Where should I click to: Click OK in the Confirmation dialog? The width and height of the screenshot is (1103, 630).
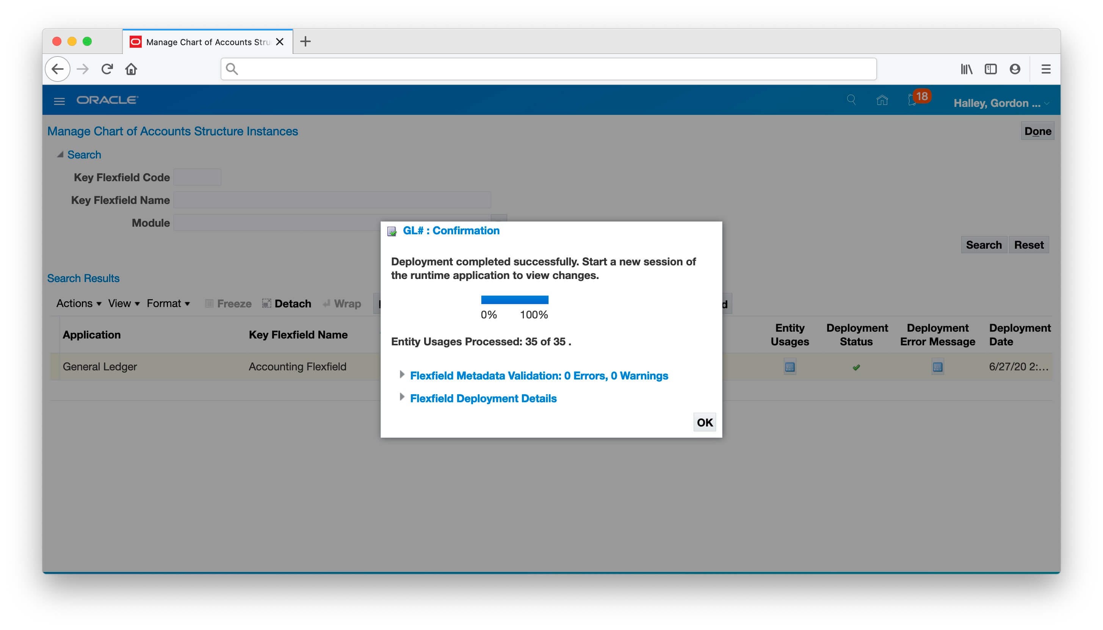[704, 422]
